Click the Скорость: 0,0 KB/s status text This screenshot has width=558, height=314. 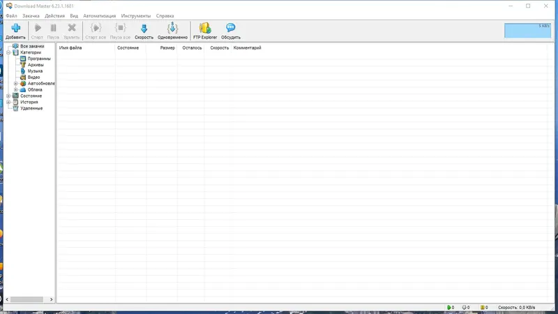tap(516, 307)
